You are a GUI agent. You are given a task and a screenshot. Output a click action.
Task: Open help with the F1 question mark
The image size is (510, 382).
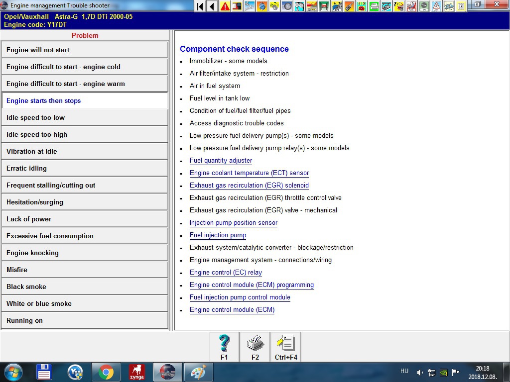point(224,347)
